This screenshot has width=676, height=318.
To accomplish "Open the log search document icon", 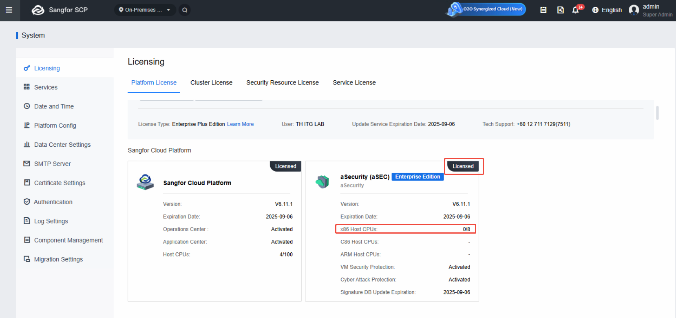I will [561, 10].
